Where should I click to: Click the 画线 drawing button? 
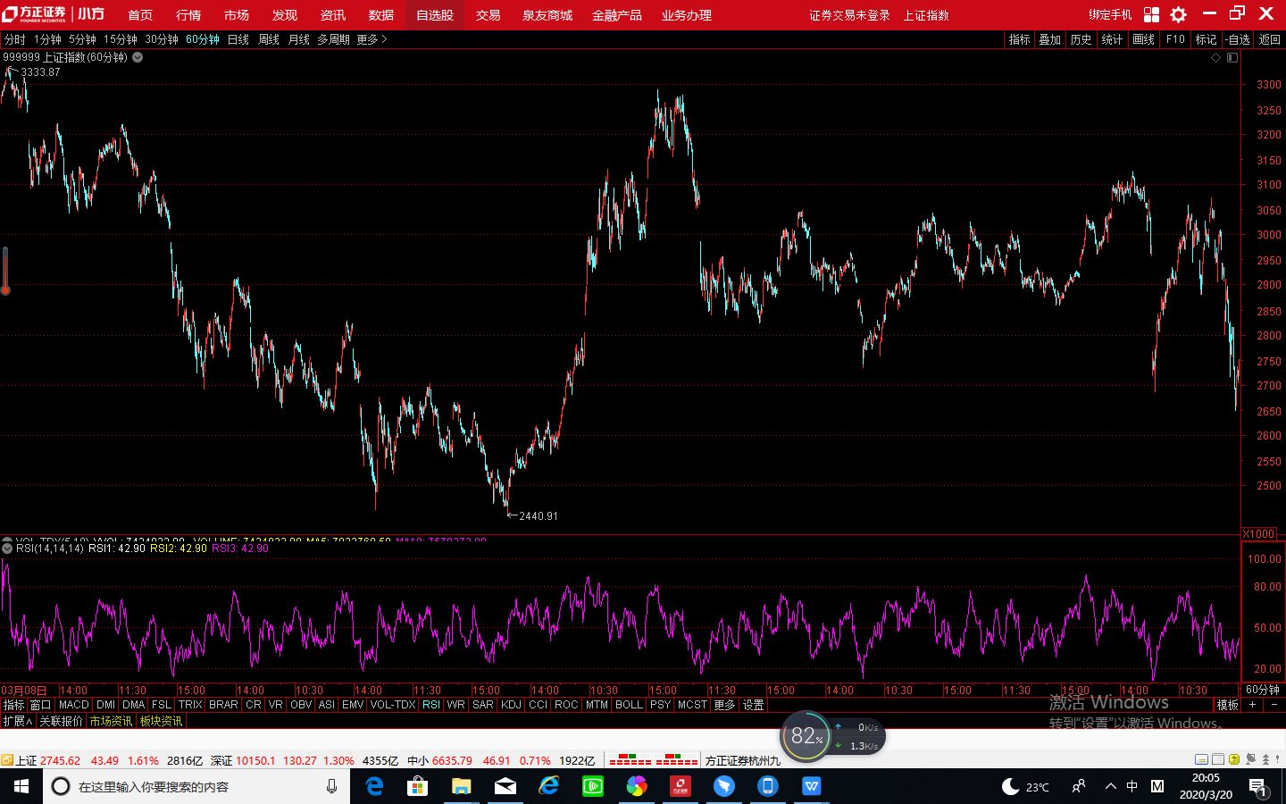(1143, 39)
